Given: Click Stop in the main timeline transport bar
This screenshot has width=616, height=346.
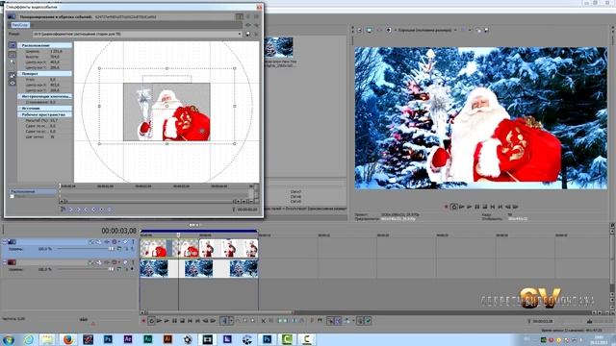Looking at the screenshot, I should (182, 321).
